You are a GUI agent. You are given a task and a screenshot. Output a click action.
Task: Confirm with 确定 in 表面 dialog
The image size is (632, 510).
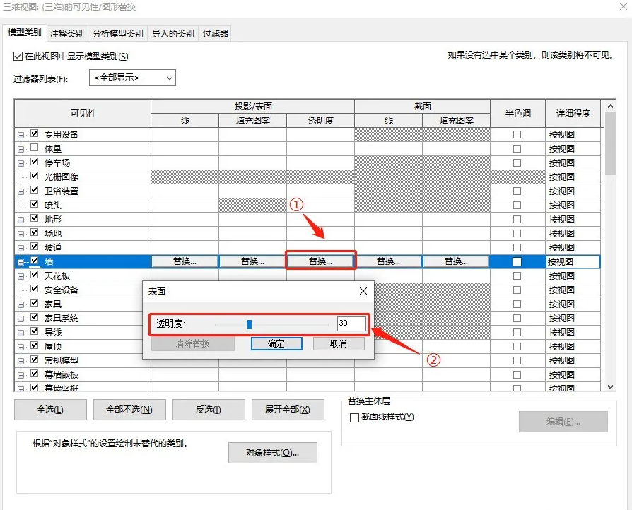click(x=276, y=343)
